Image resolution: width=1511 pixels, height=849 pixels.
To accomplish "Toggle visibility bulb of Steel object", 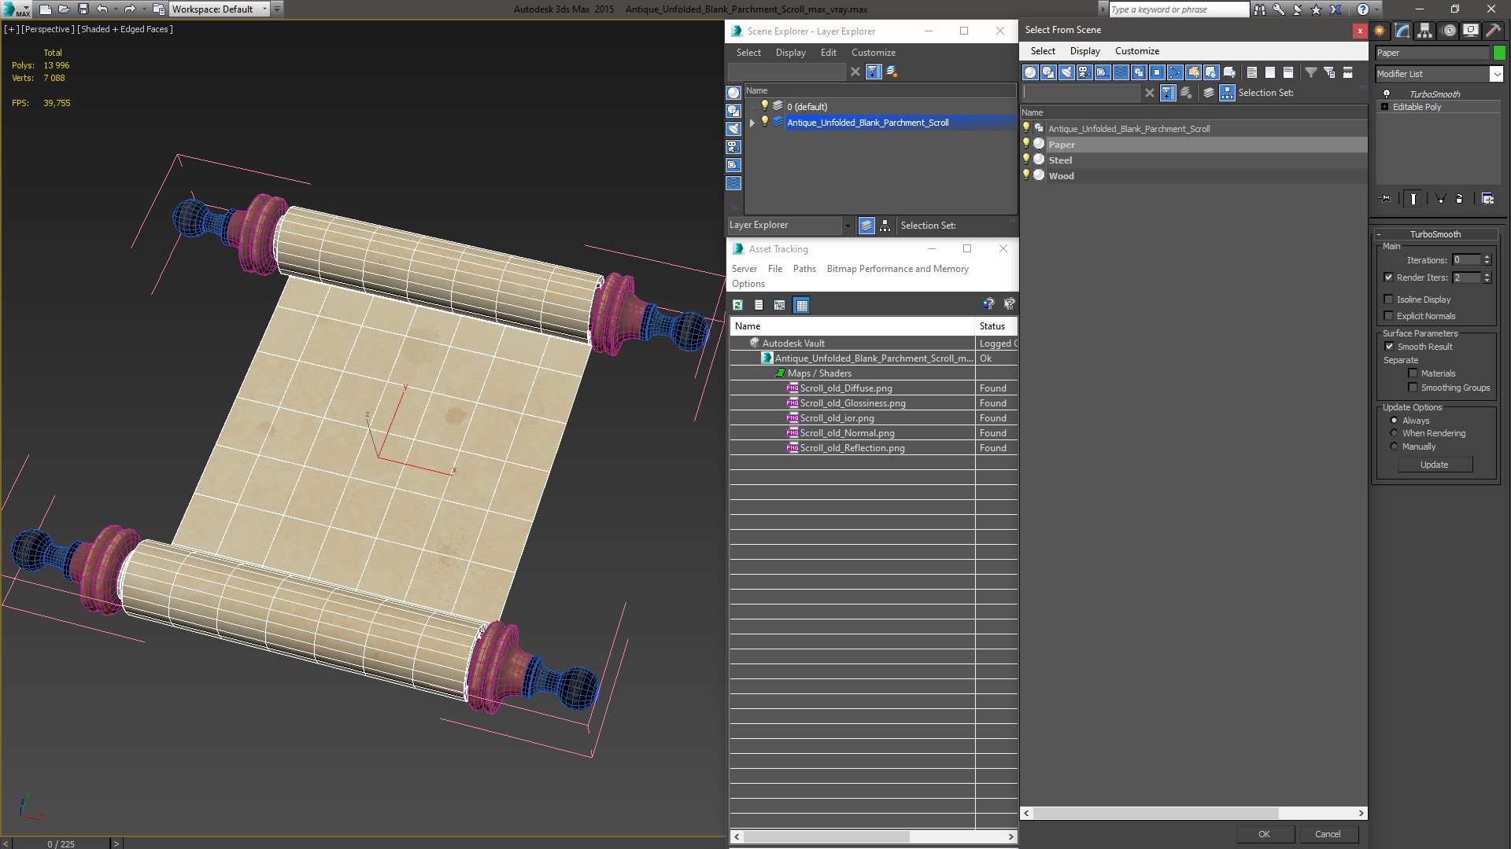I will pos(1025,160).
